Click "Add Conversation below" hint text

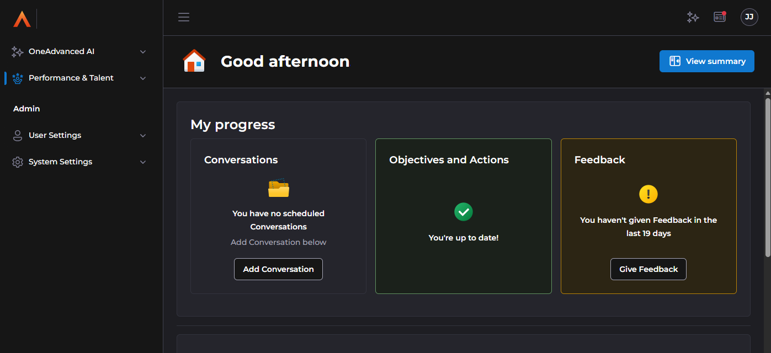[279, 242]
